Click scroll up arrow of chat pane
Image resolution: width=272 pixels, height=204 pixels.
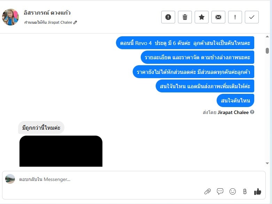click(x=267, y=37)
